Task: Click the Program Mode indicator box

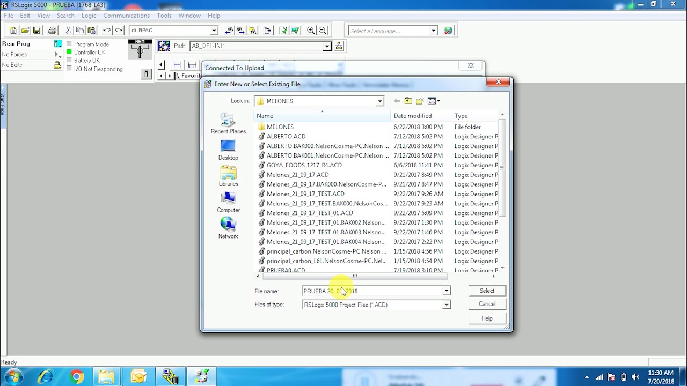Action: pos(69,44)
